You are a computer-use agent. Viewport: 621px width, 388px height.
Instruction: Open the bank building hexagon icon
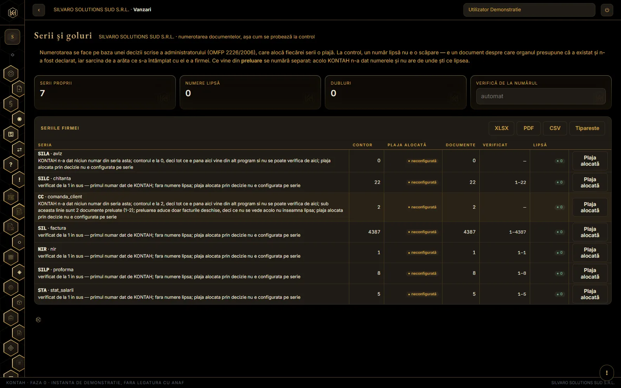coord(11,197)
